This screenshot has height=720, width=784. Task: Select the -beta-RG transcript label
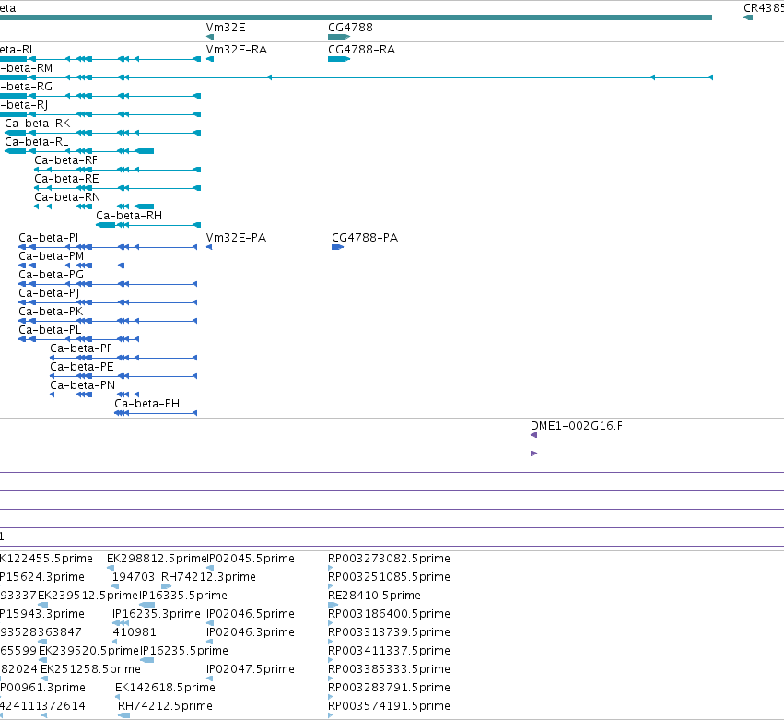tap(26, 87)
